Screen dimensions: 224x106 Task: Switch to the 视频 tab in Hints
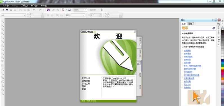[x=190, y=24]
